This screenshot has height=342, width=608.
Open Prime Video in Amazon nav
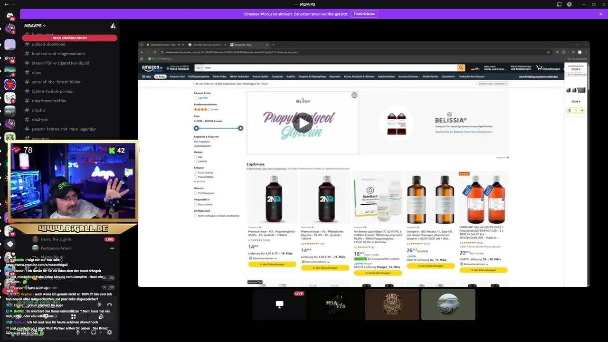(219, 76)
